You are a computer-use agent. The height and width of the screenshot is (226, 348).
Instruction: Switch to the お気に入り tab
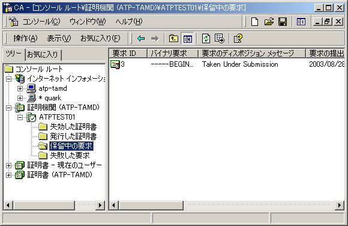pyautogui.click(x=43, y=55)
